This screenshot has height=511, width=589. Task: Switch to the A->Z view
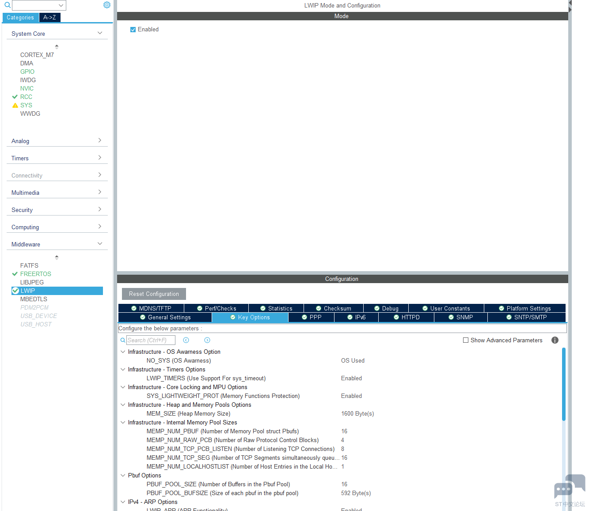tap(49, 17)
